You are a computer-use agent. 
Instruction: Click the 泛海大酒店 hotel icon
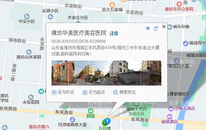171,109
